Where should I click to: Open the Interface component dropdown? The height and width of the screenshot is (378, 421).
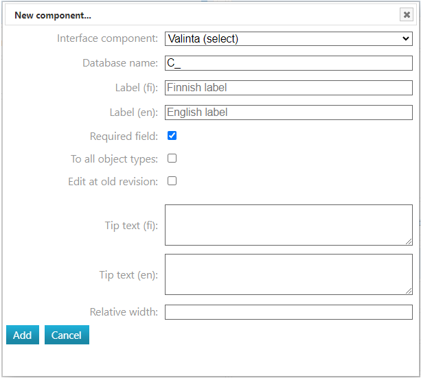point(288,39)
